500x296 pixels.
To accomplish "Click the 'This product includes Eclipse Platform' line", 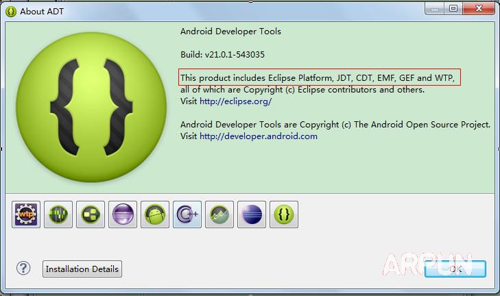I will point(318,77).
